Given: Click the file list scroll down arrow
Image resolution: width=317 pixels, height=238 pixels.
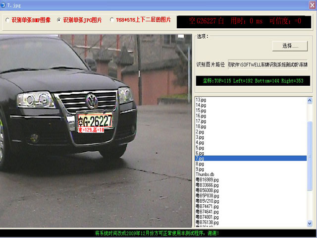Looking at the screenshot, I should 310,225.
